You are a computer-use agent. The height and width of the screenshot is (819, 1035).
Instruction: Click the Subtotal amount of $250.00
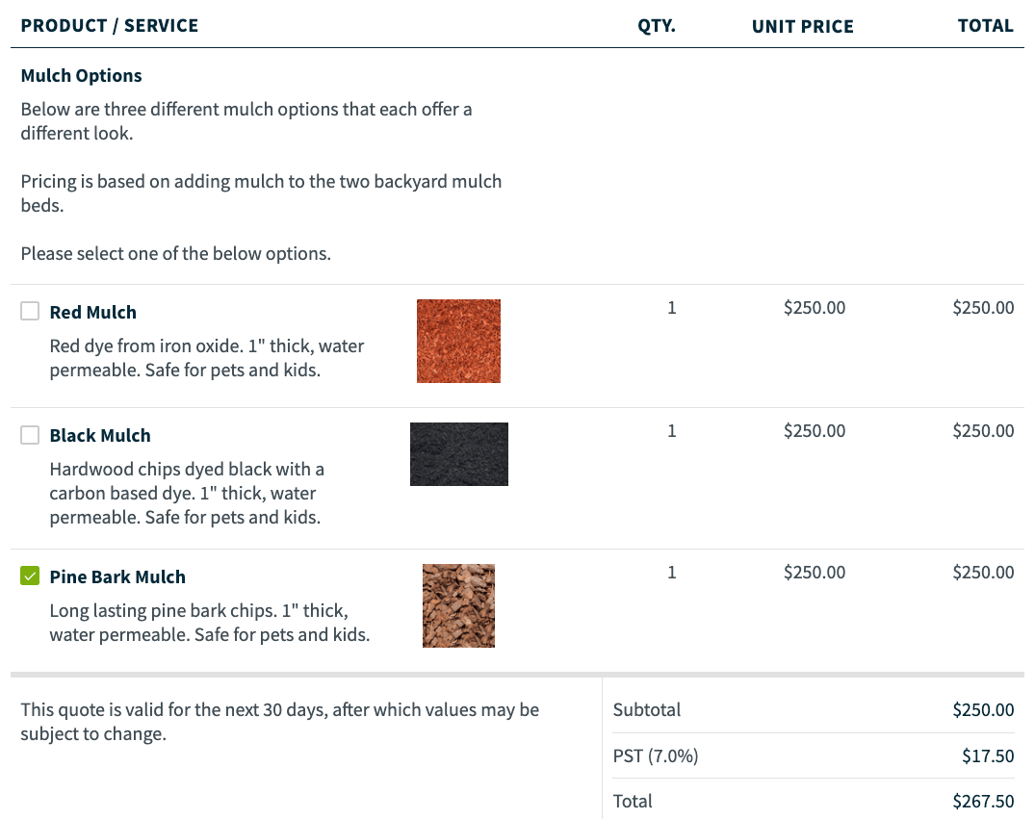tap(983, 709)
